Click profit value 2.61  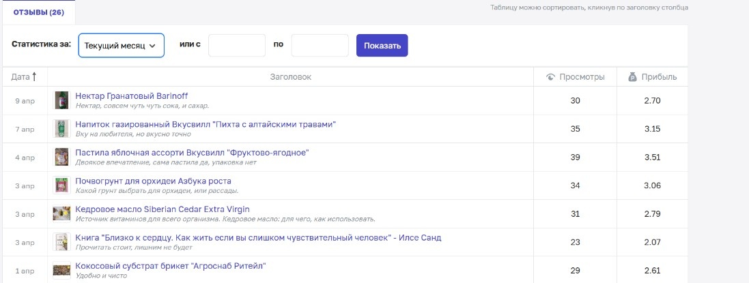click(653, 271)
